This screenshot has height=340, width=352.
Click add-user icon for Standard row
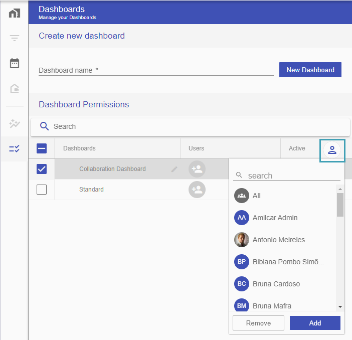coord(197,190)
